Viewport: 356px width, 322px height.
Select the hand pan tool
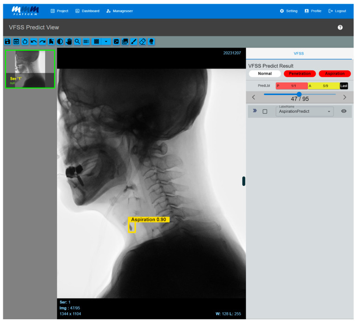69,41
